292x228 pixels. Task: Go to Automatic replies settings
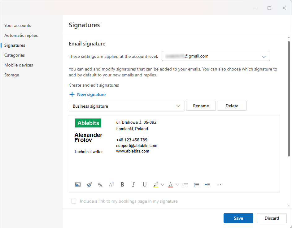pyautogui.click(x=21, y=35)
